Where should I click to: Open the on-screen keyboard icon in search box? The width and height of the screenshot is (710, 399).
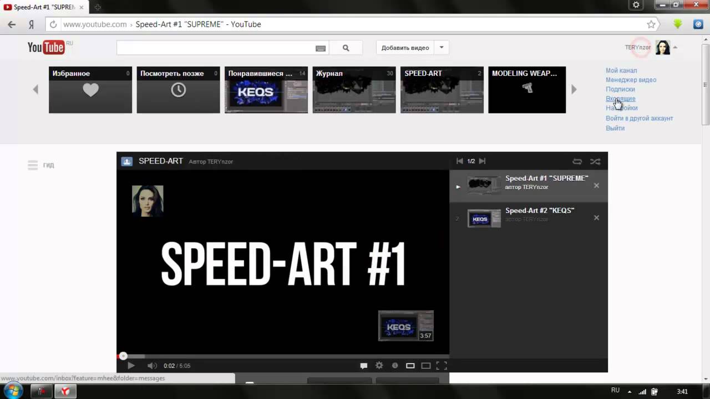321,48
